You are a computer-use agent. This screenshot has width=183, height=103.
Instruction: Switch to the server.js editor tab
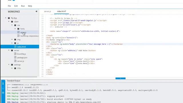coord(47,11)
